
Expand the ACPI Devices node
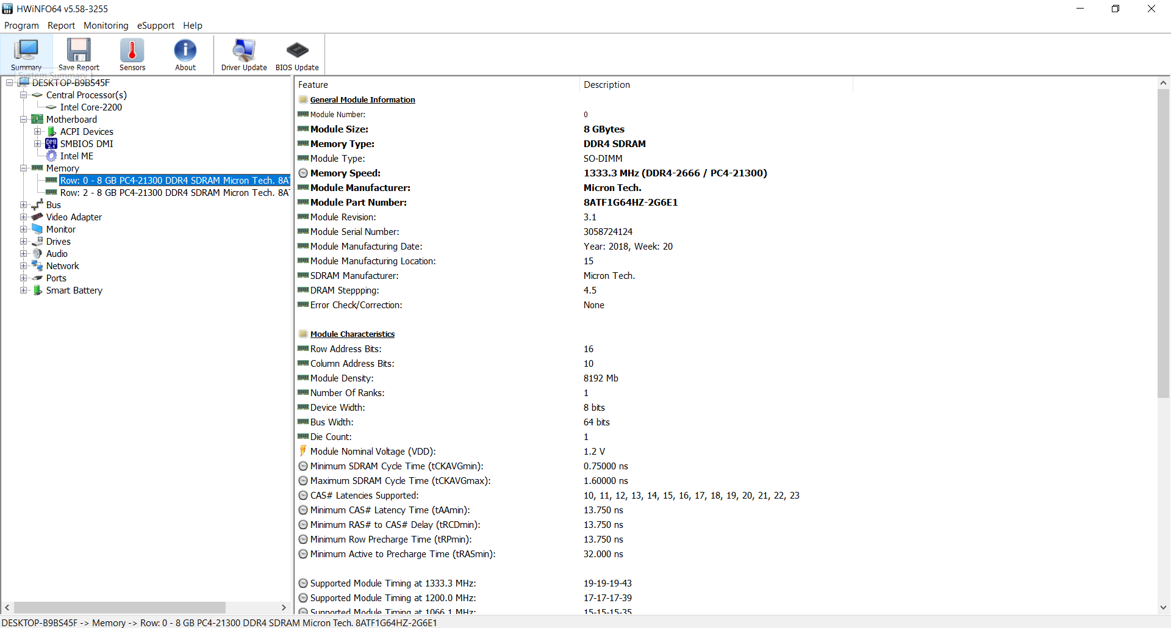pyautogui.click(x=37, y=131)
